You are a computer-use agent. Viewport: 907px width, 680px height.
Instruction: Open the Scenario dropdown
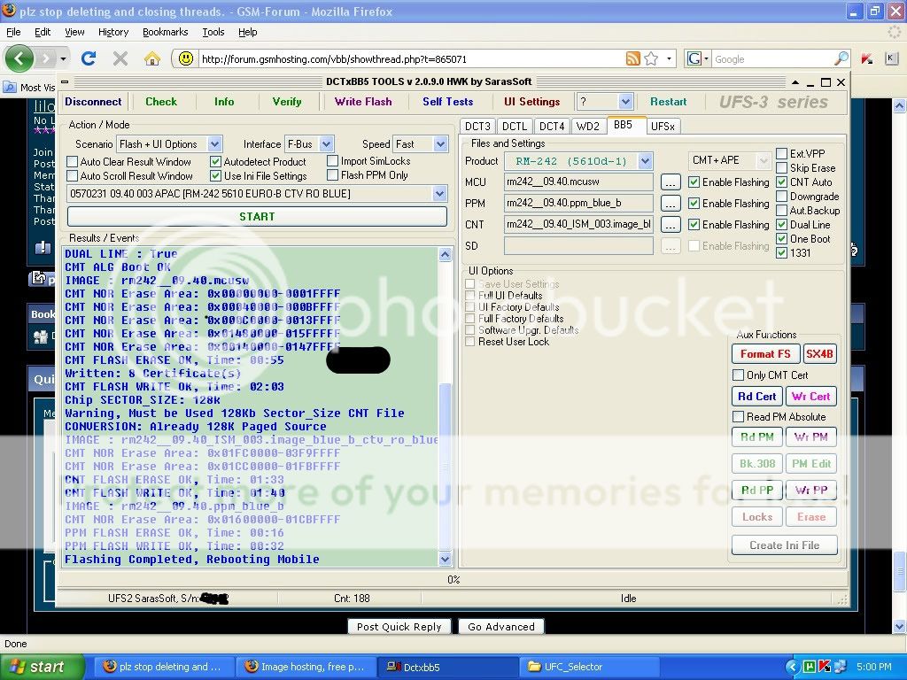[214, 144]
